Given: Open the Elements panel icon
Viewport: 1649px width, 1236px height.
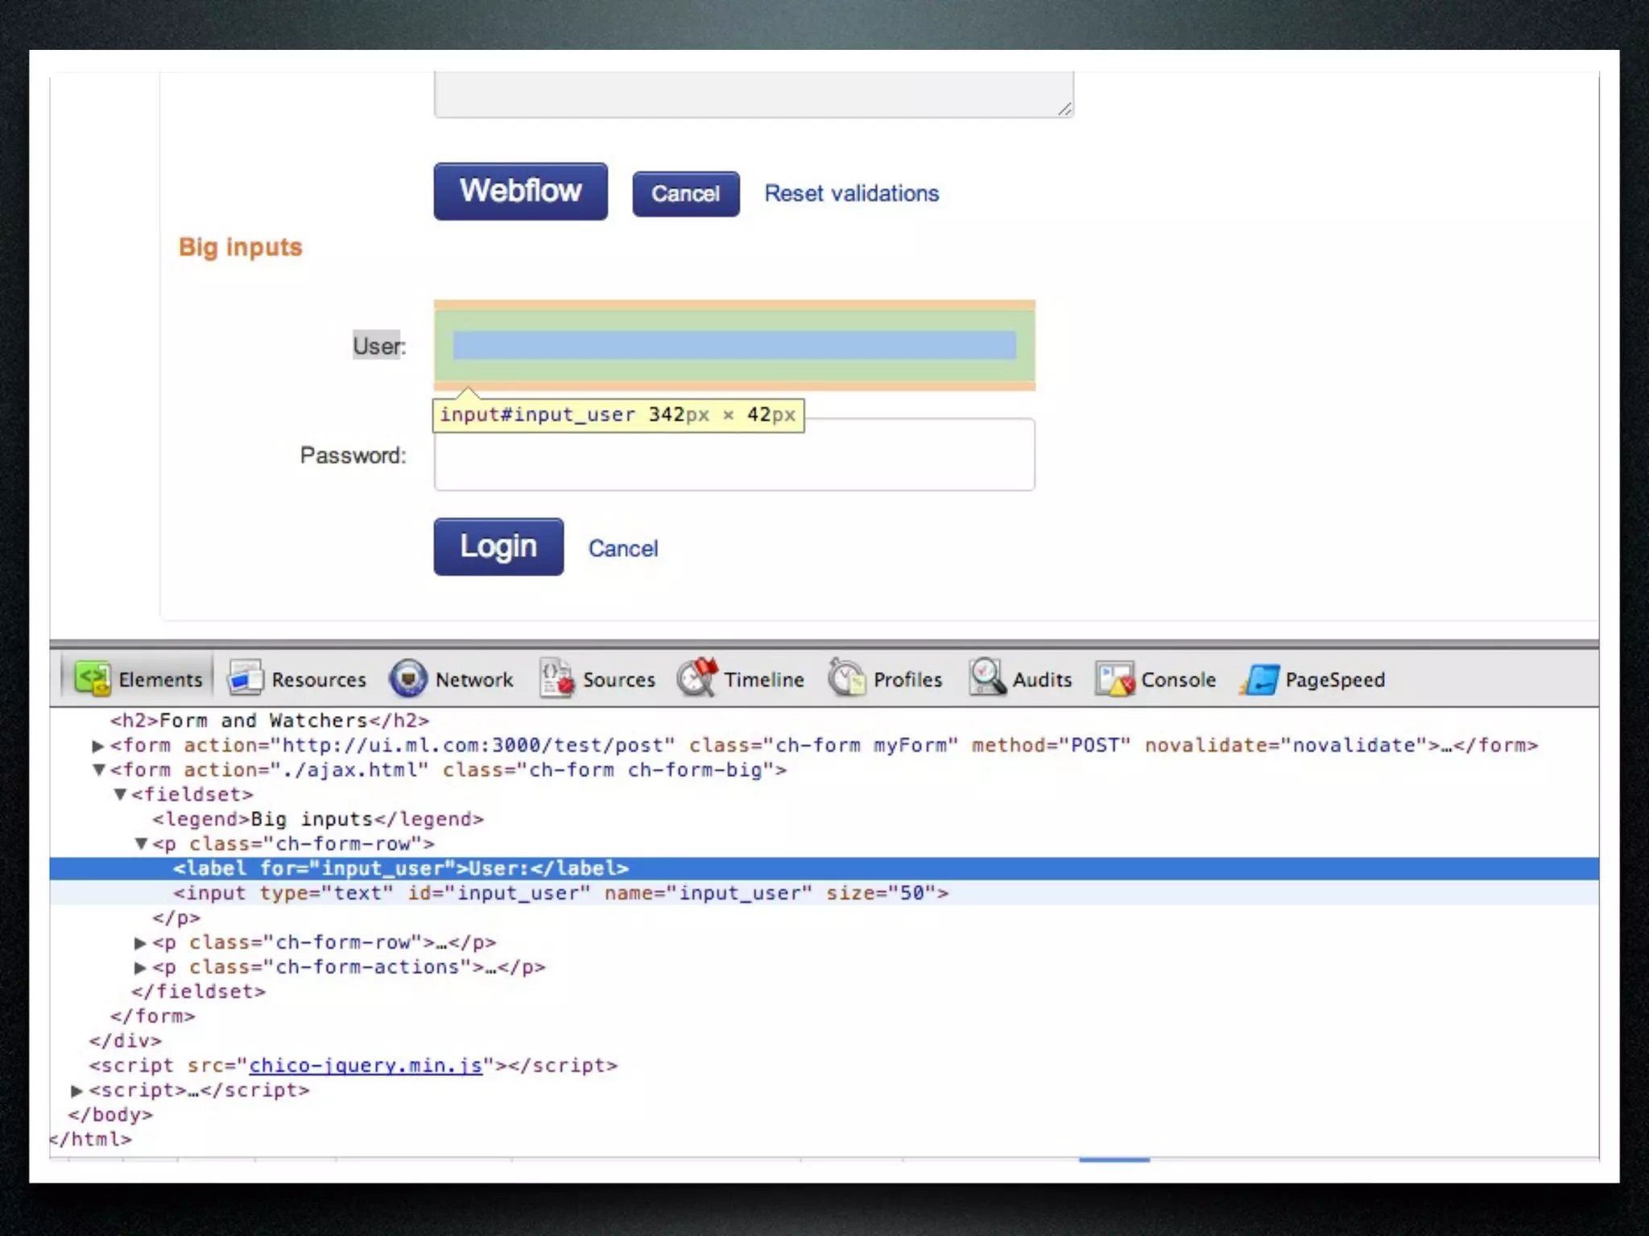Looking at the screenshot, I should pos(93,678).
